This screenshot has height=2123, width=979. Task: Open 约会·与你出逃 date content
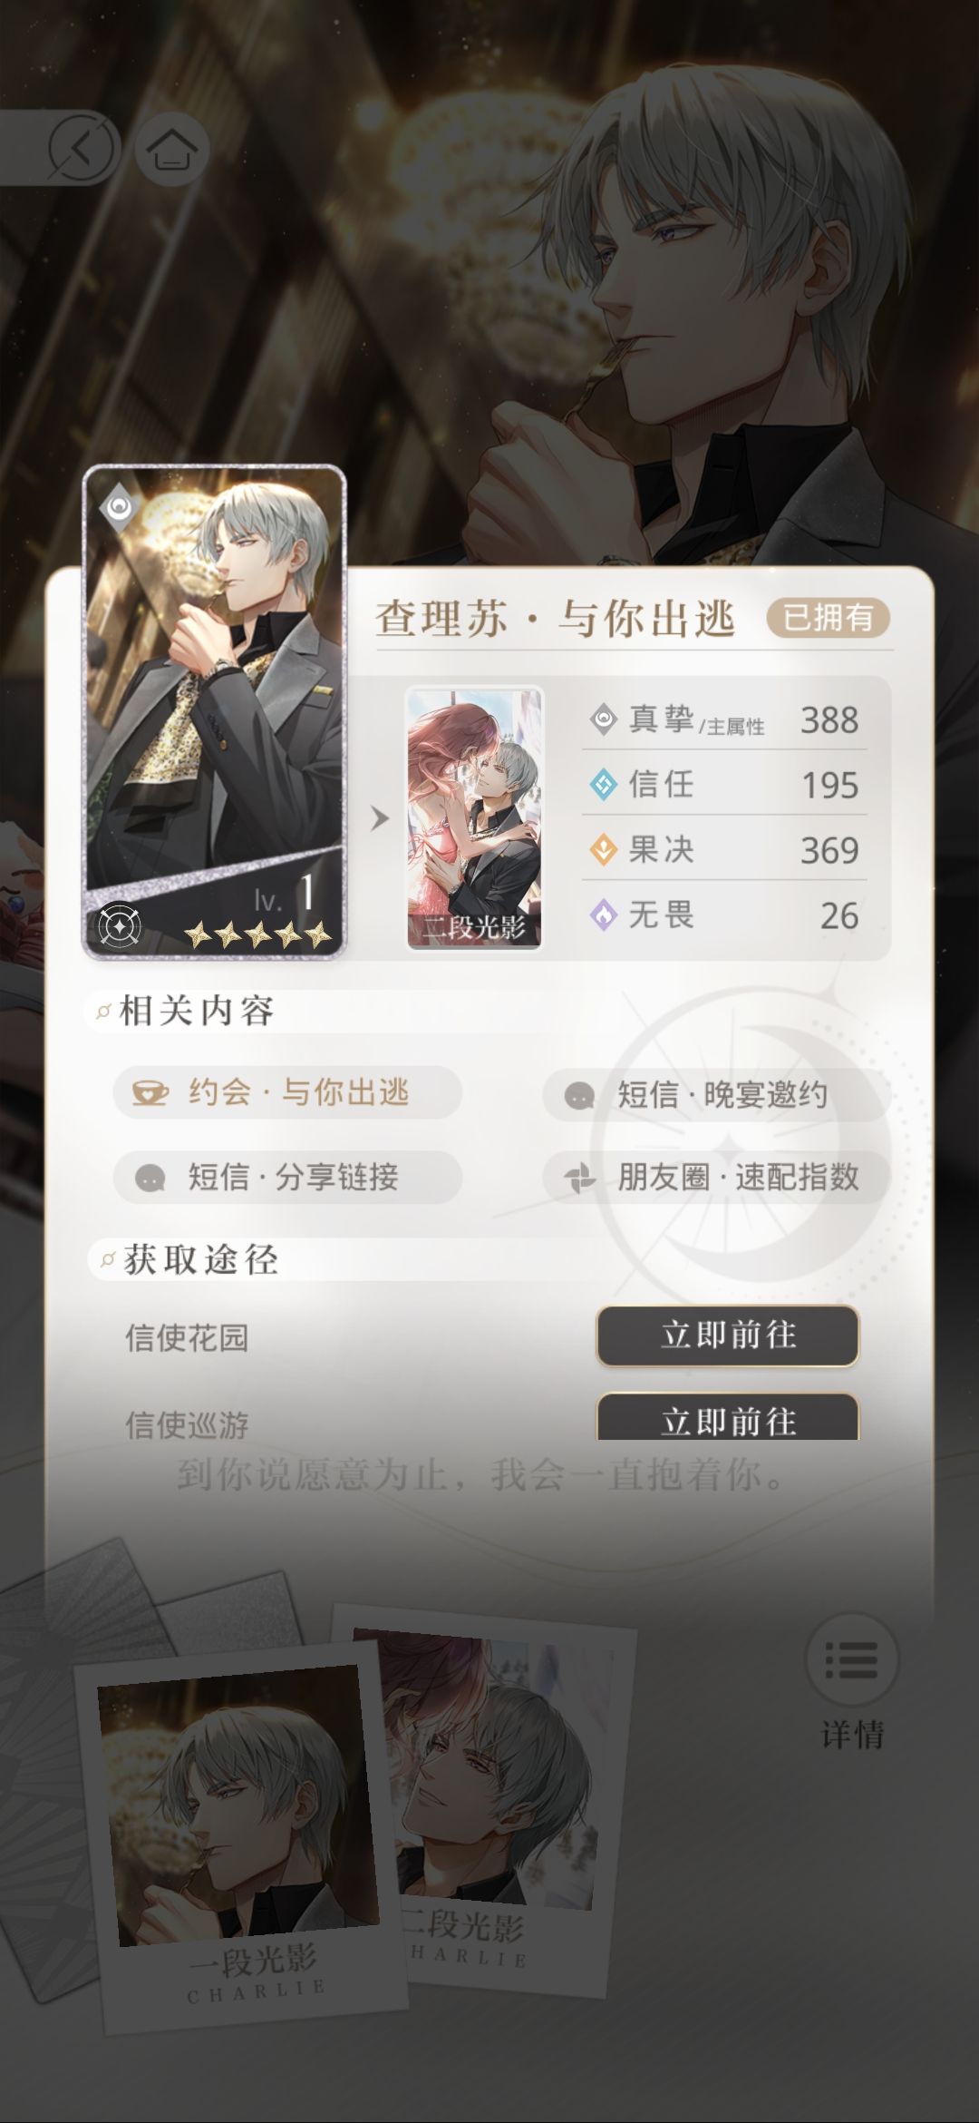point(287,1092)
